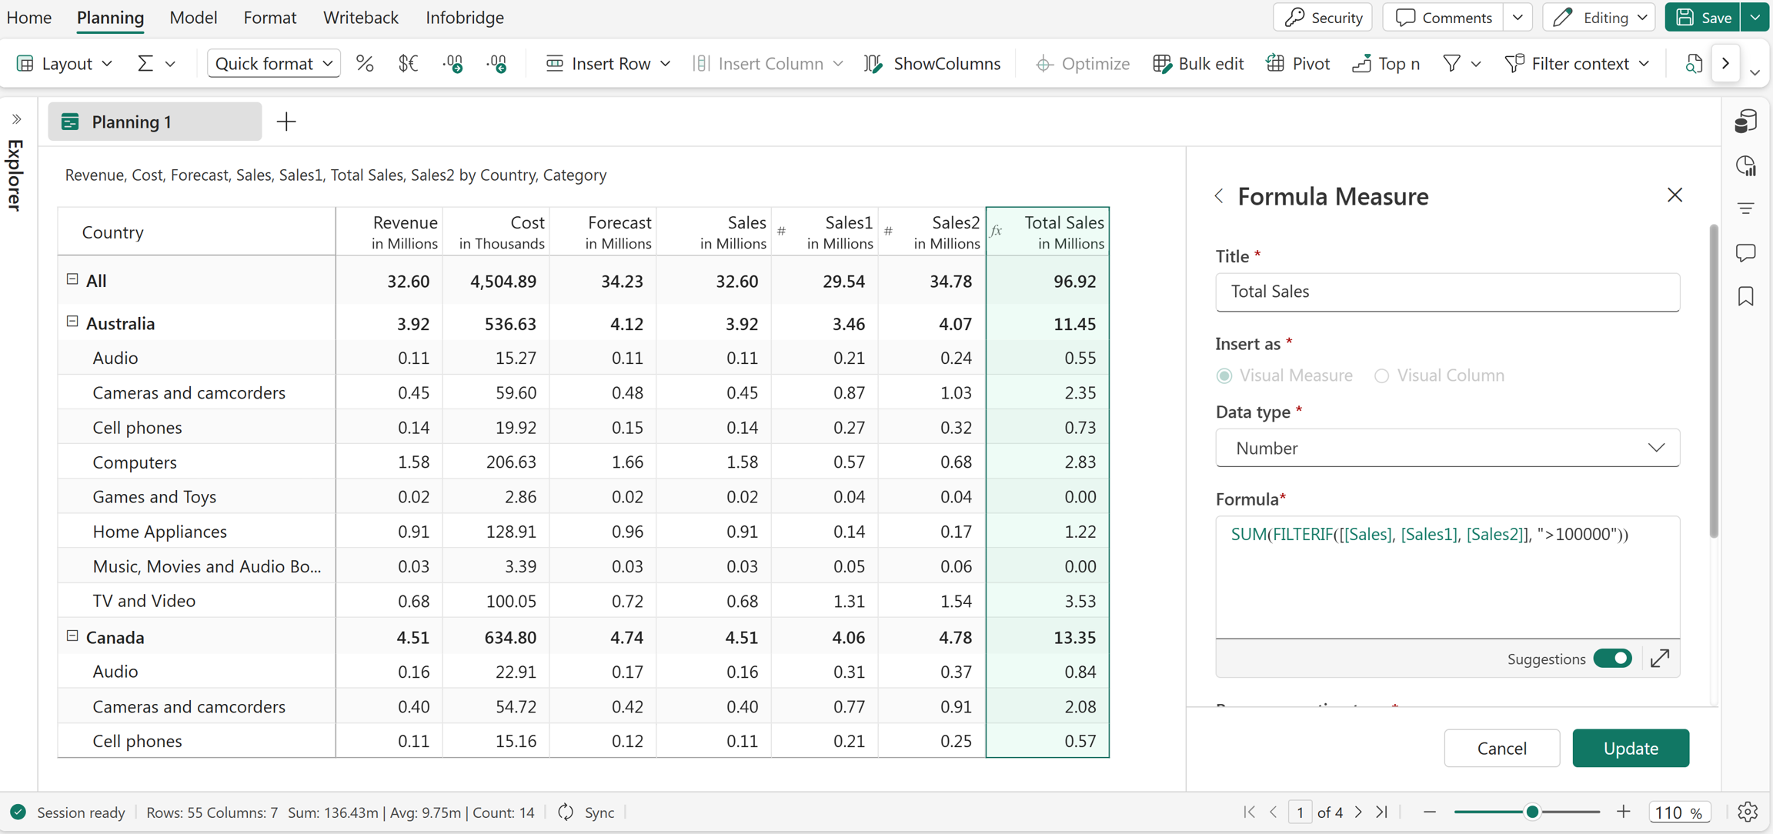Click Optimize in the toolbar
The width and height of the screenshot is (1773, 834).
point(1083,63)
